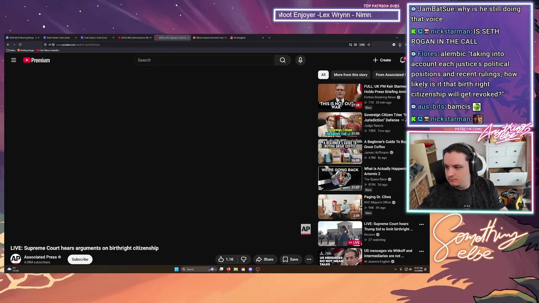The image size is (539, 303).
Task: Open Discord from the taskbar
Action: click(x=251, y=269)
